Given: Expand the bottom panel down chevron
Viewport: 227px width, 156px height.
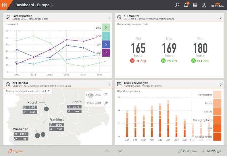Looking at the screenshot, I should point(120,151).
